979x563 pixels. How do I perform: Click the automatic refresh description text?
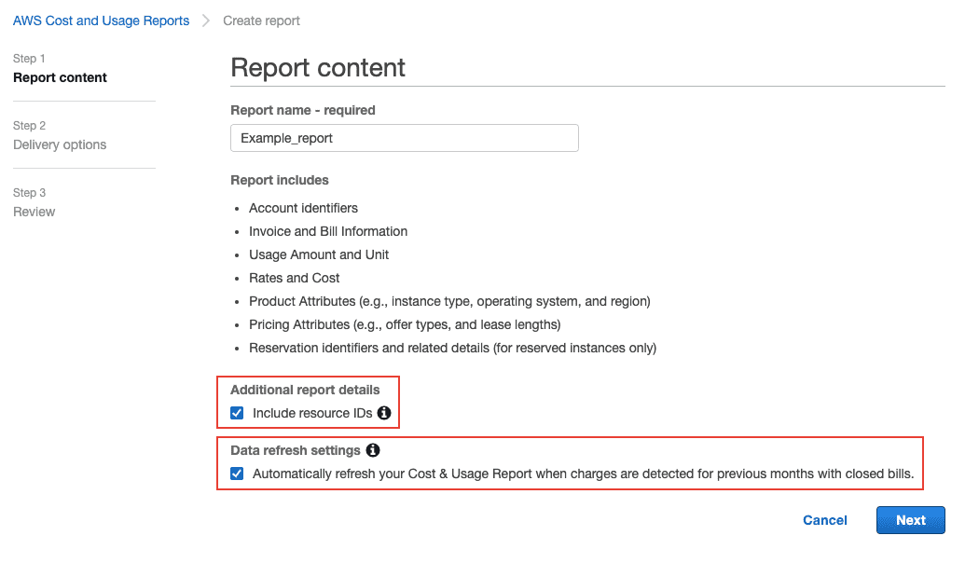click(x=583, y=474)
